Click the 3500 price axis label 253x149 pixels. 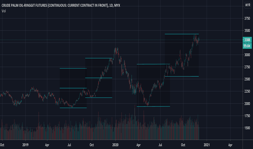pyautogui.click(x=247, y=30)
